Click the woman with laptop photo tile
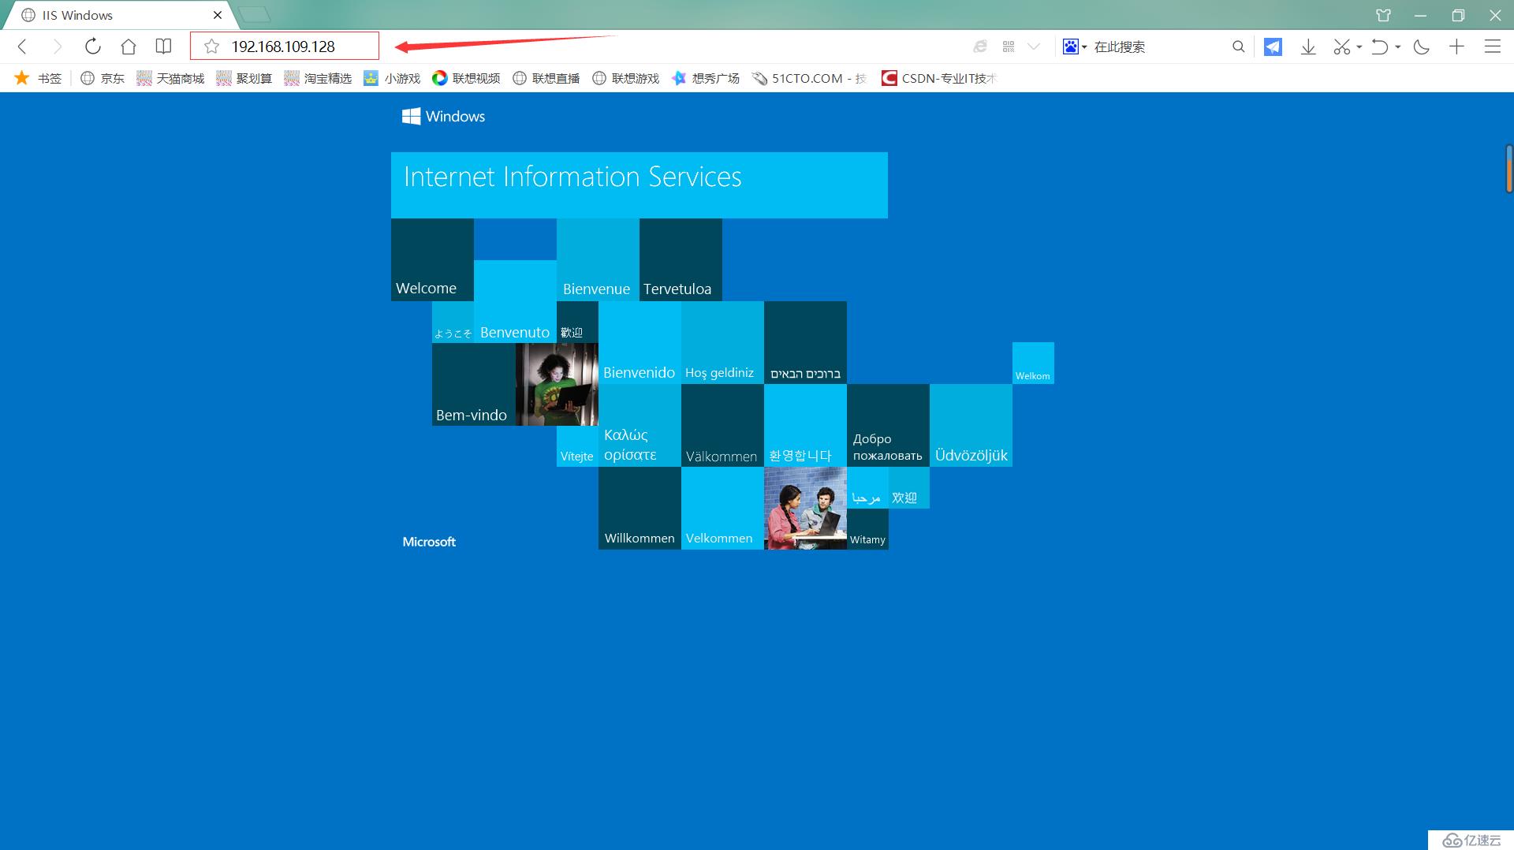The width and height of the screenshot is (1514, 850). tap(557, 384)
